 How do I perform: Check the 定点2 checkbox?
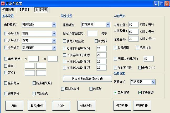click(6, 66)
